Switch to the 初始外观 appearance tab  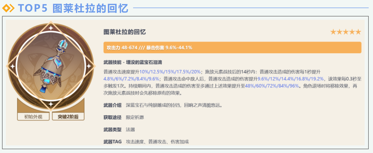pos(33,117)
